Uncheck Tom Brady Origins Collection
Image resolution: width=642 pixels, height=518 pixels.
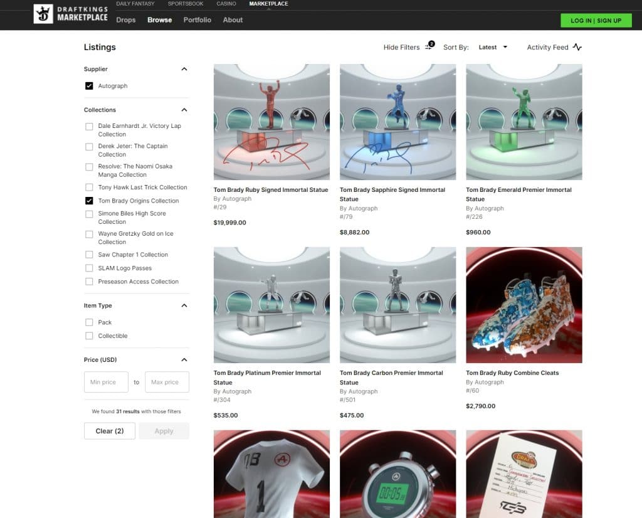[89, 201]
